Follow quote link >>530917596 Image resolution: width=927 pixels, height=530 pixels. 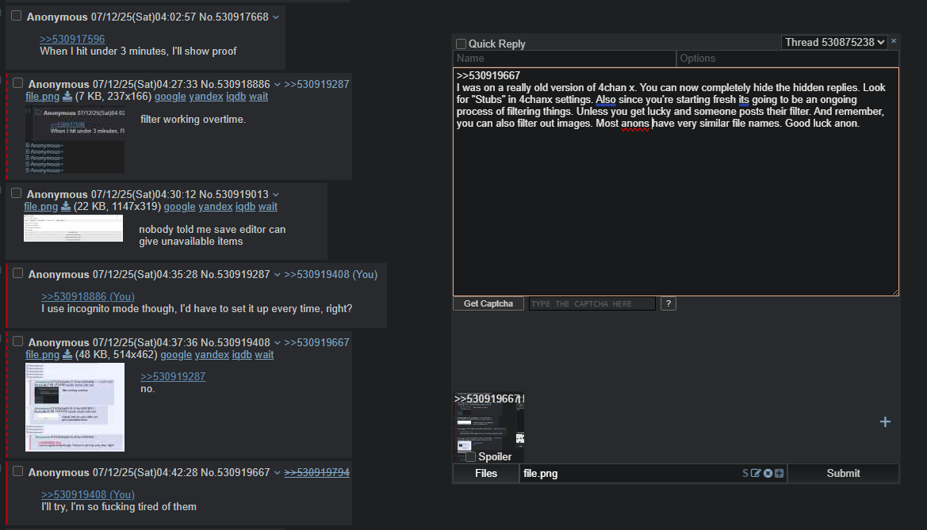point(72,39)
